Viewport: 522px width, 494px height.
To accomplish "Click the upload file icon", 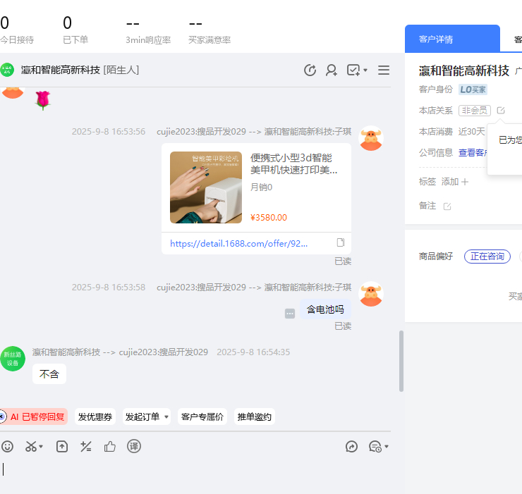I will coord(62,446).
